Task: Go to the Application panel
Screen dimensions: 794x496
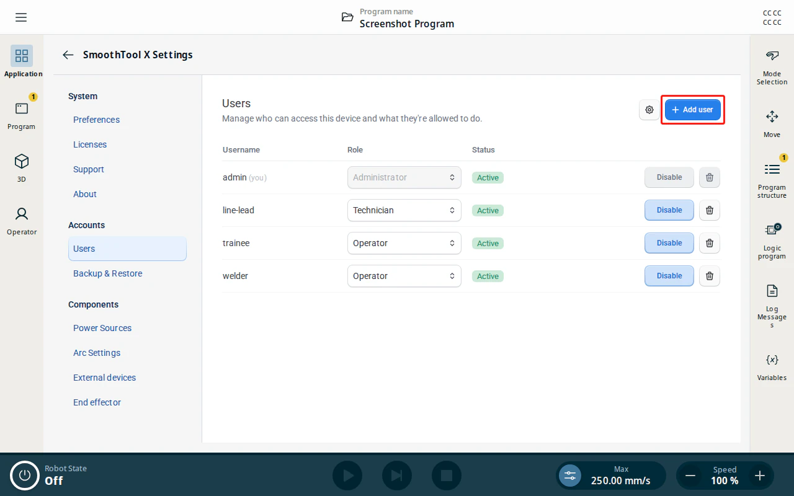Action: [22, 61]
